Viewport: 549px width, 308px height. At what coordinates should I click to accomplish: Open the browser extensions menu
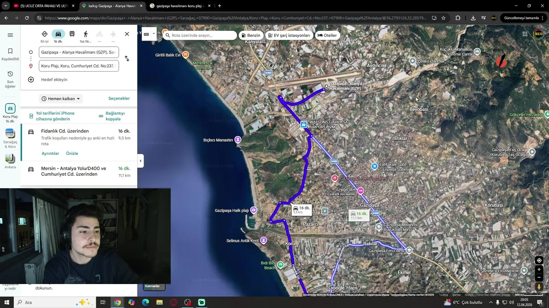point(458,18)
